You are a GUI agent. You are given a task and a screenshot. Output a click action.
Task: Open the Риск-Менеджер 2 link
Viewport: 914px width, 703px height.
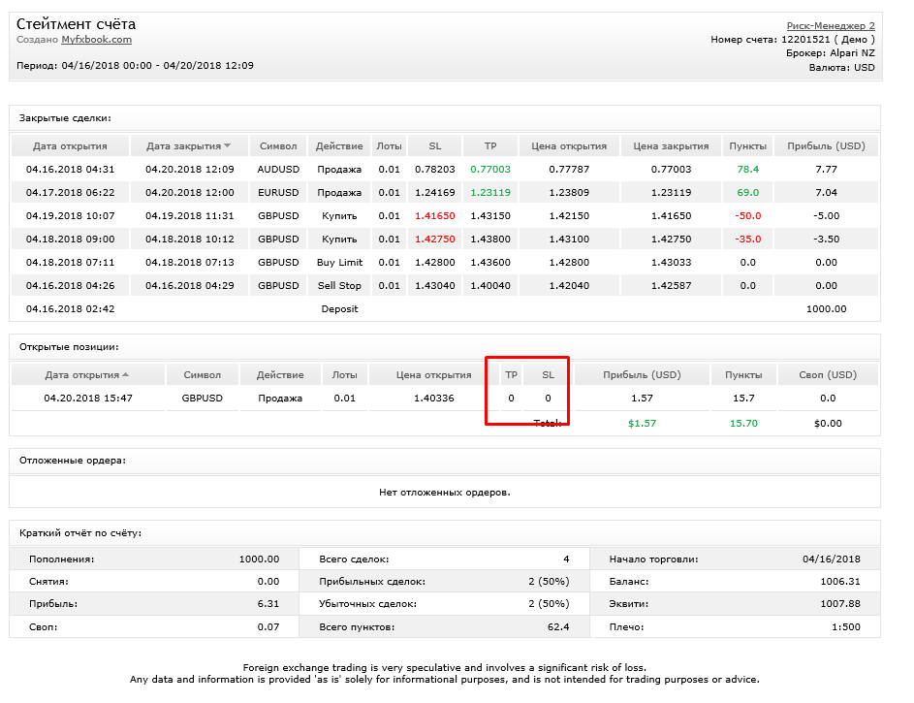831,25
